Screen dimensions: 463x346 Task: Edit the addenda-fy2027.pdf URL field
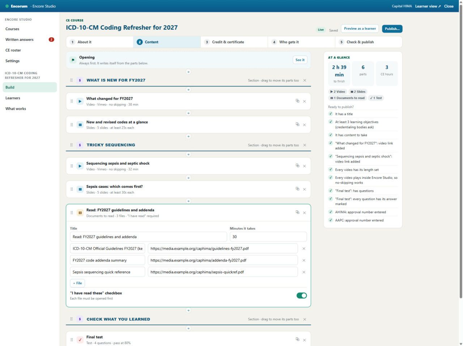pos(223,260)
